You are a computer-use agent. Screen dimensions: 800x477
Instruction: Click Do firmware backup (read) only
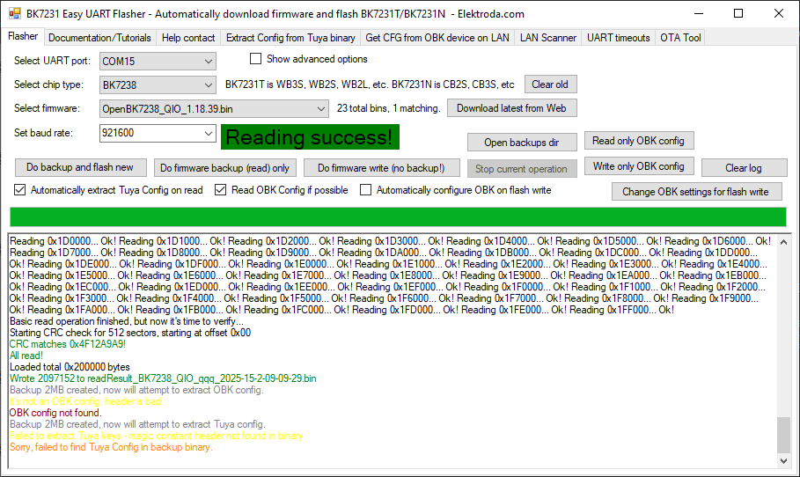pos(225,168)
